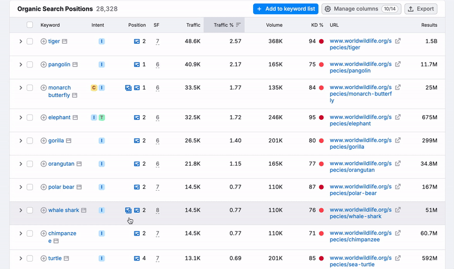Open SERP snapshot icon next to pangolin
This screenshot has height=269, width=454.
pyautogui.click(x=75, y=65)
